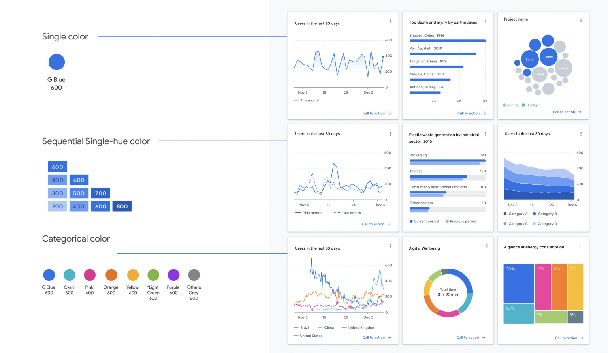This screenshot has height=353, width=610.
Task: Toggle the Category A legend item
Action: pyautogui.click(x=516, y=214)
